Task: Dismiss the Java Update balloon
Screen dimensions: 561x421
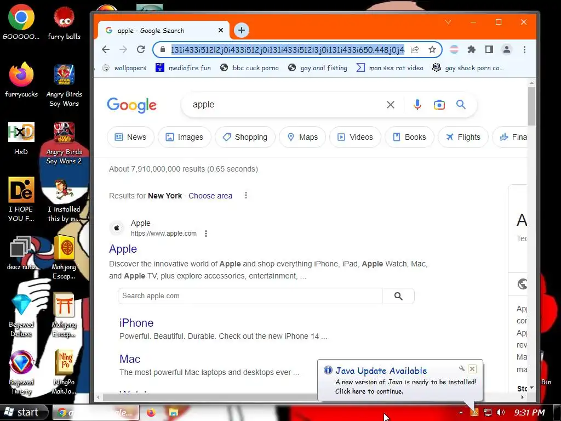Action: click(472, 369)
